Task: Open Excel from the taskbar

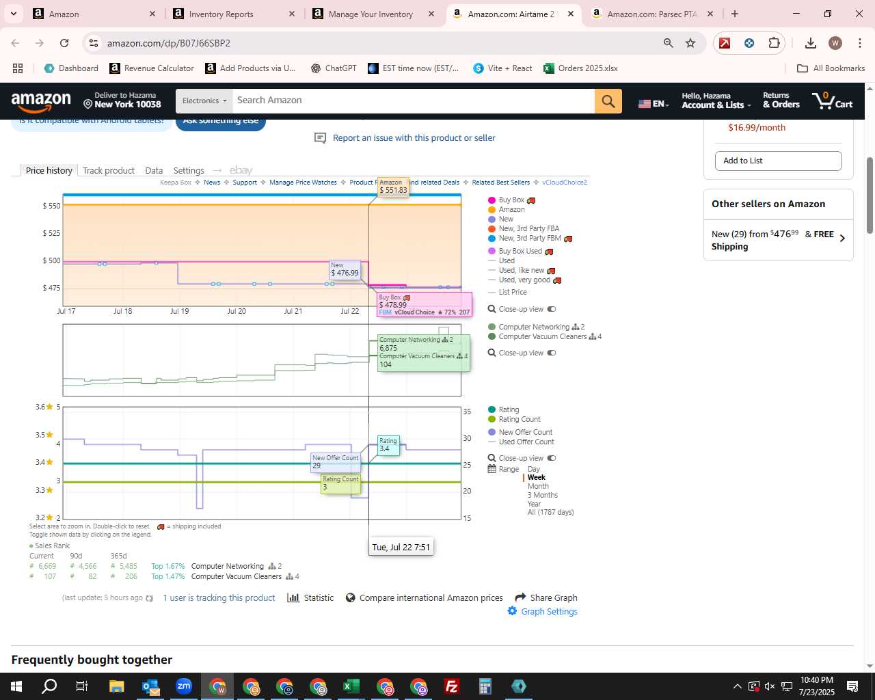Action: click(351, 686)
